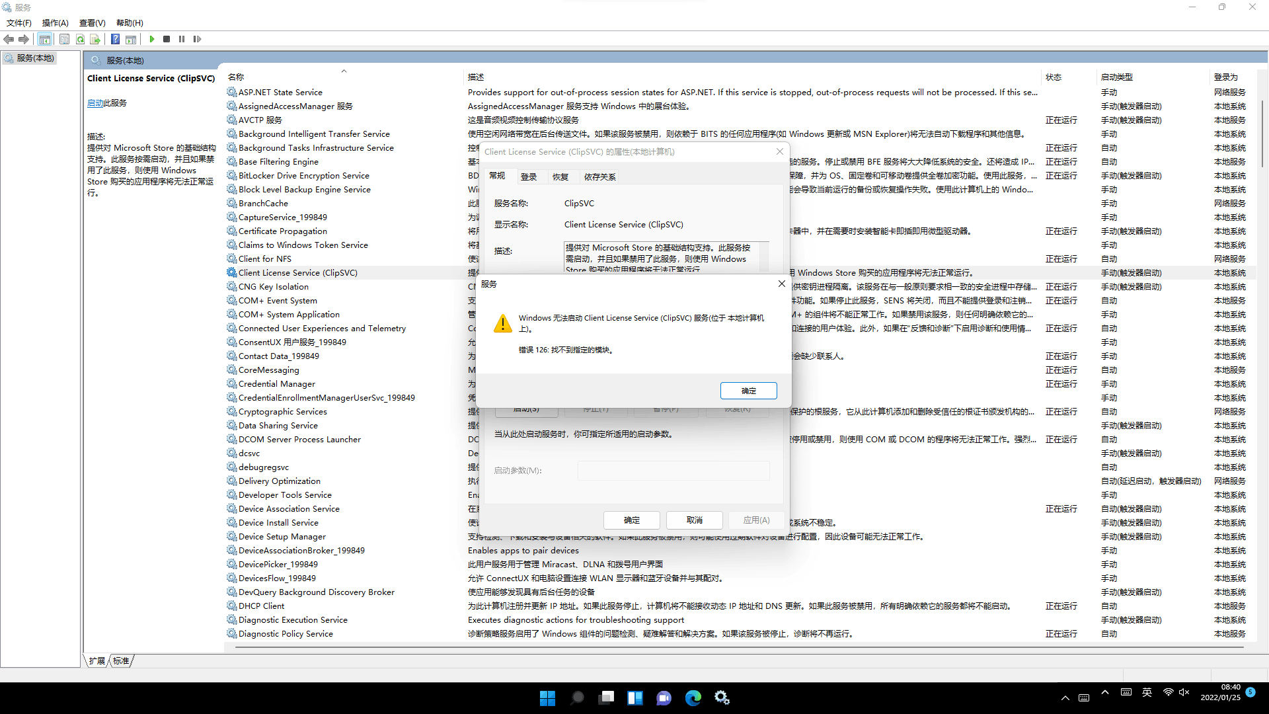Viewport: 1269px width, 714px height.
Task: Open Teams Chat from the taskbar
Action: [x=664, y=698]
